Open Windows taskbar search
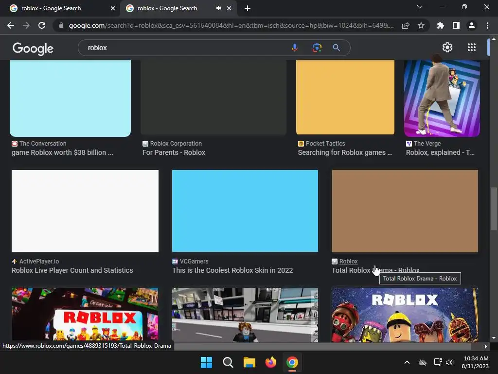Viewport: 498px width, 374px height. point(228,362)
